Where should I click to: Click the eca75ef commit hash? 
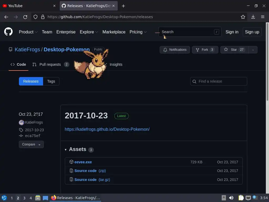pyautogui.click(x=33, y=136)
